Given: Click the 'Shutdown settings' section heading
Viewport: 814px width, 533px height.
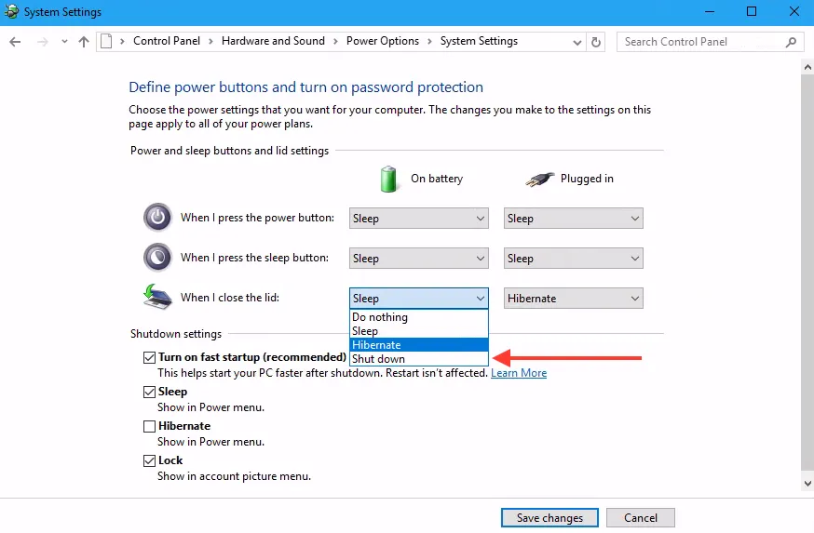Looking at the screenshot, I should tap(176, 334).
